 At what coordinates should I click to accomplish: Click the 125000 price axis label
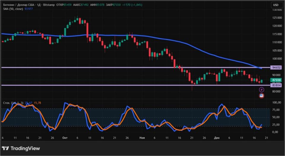(276, 18)
